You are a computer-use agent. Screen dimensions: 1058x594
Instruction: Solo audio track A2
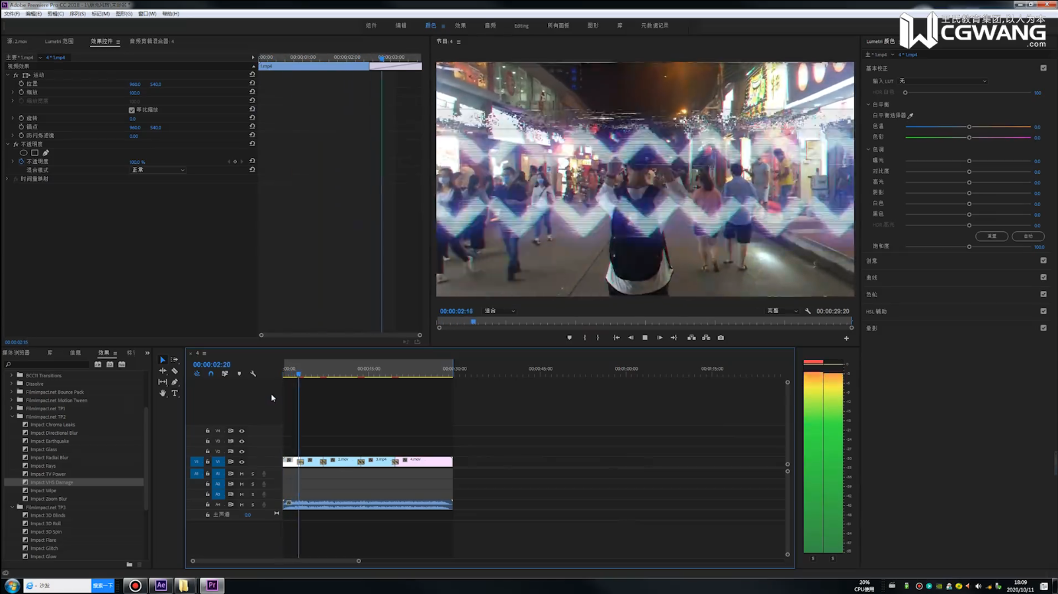pyautogui.click(x=253, y=484)
